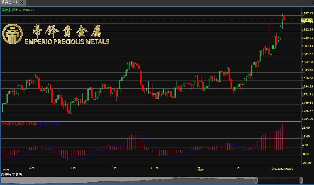The height and width of the screenshot is (185, 314).
Task: Click the 現貨金.收市 = 1984.77 label
Action: [x=18, y=10]
